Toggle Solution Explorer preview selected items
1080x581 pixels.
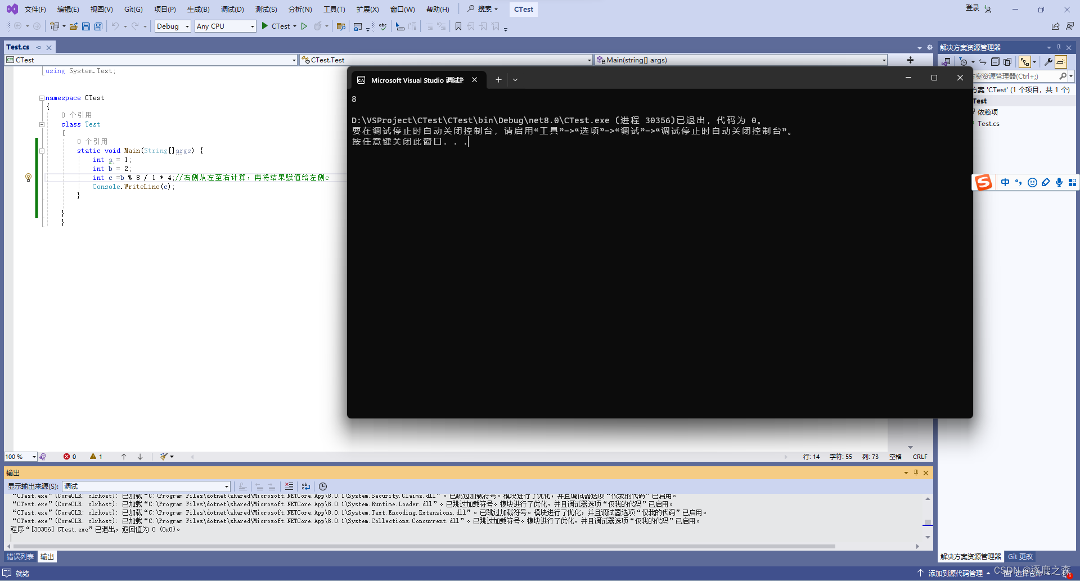[1061, 62]
